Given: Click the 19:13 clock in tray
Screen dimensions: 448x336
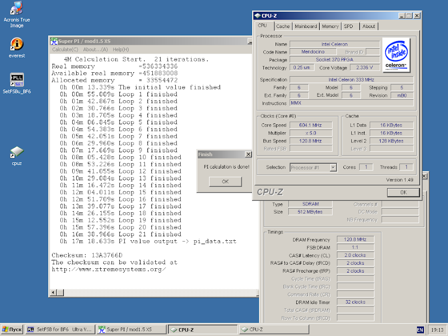Looking at the screenshot, I should click(x=437, y=330).
